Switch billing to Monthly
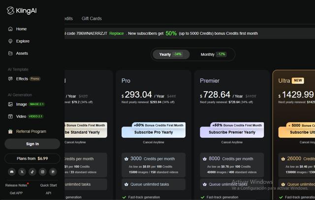The image size is (315, 200). pos(213,54)
